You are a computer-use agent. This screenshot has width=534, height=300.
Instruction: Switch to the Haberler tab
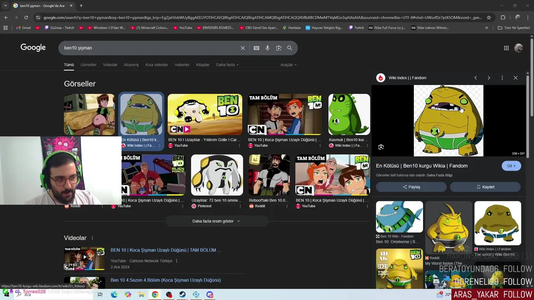(182, 65)
